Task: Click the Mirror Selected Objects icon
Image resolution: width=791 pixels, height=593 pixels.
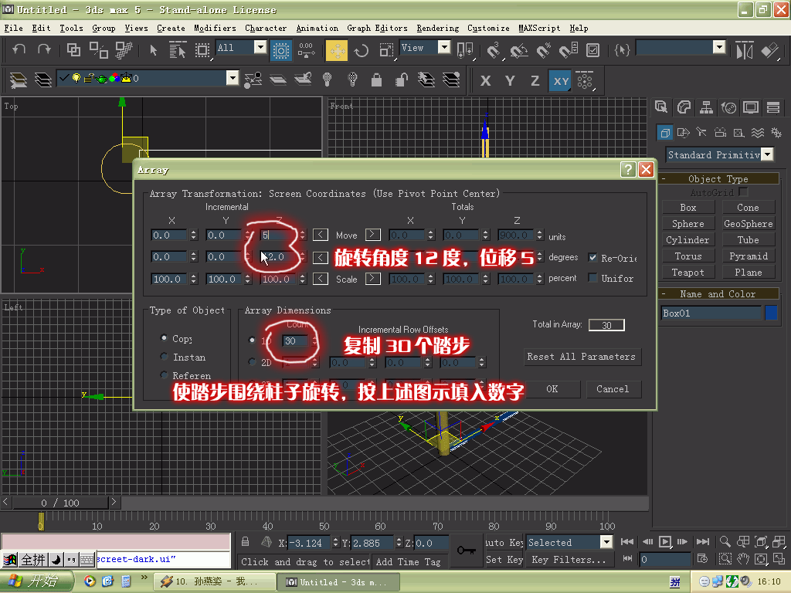Action: tap(745, 50)
